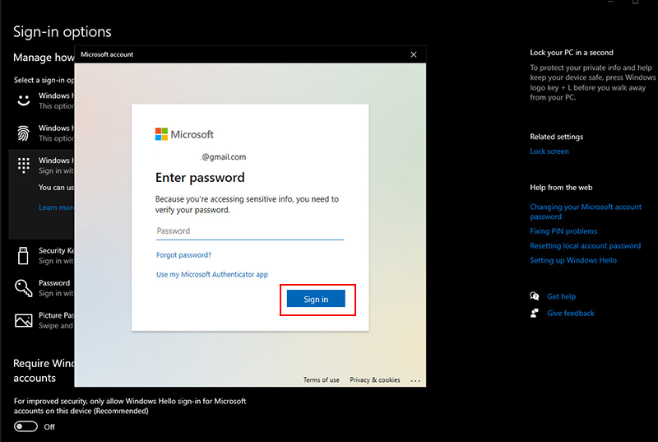The width and height of the screenshot is (658, 442).
Task: Click the Get help link
Action: tap(561, 296)
